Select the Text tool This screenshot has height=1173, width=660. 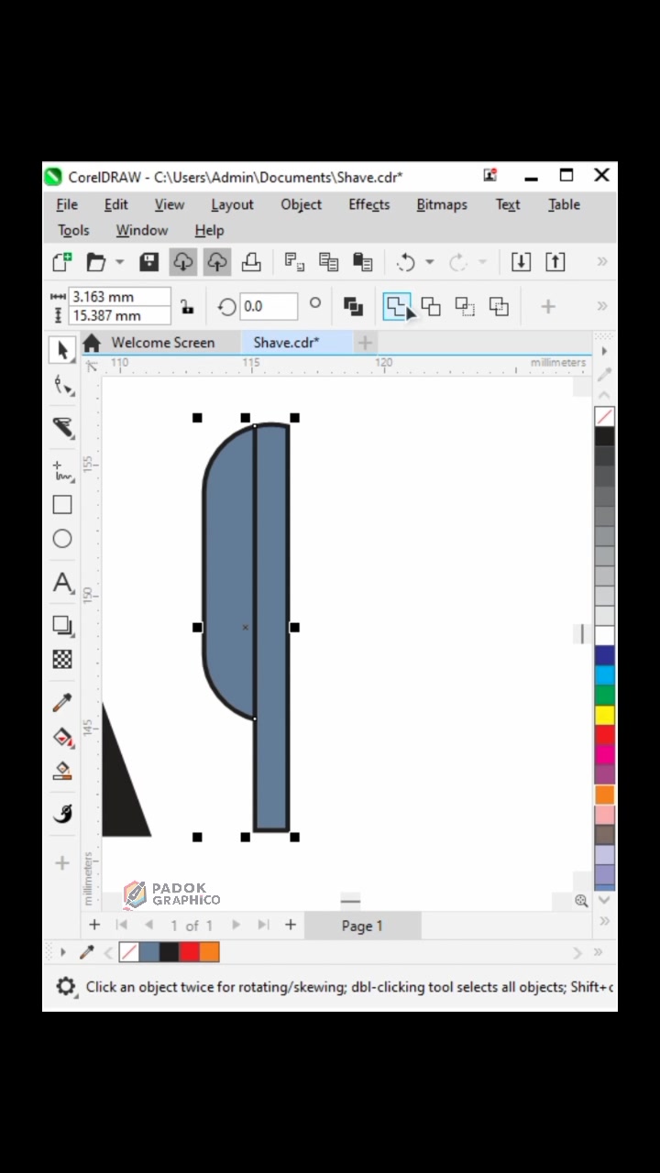(62, 583)
